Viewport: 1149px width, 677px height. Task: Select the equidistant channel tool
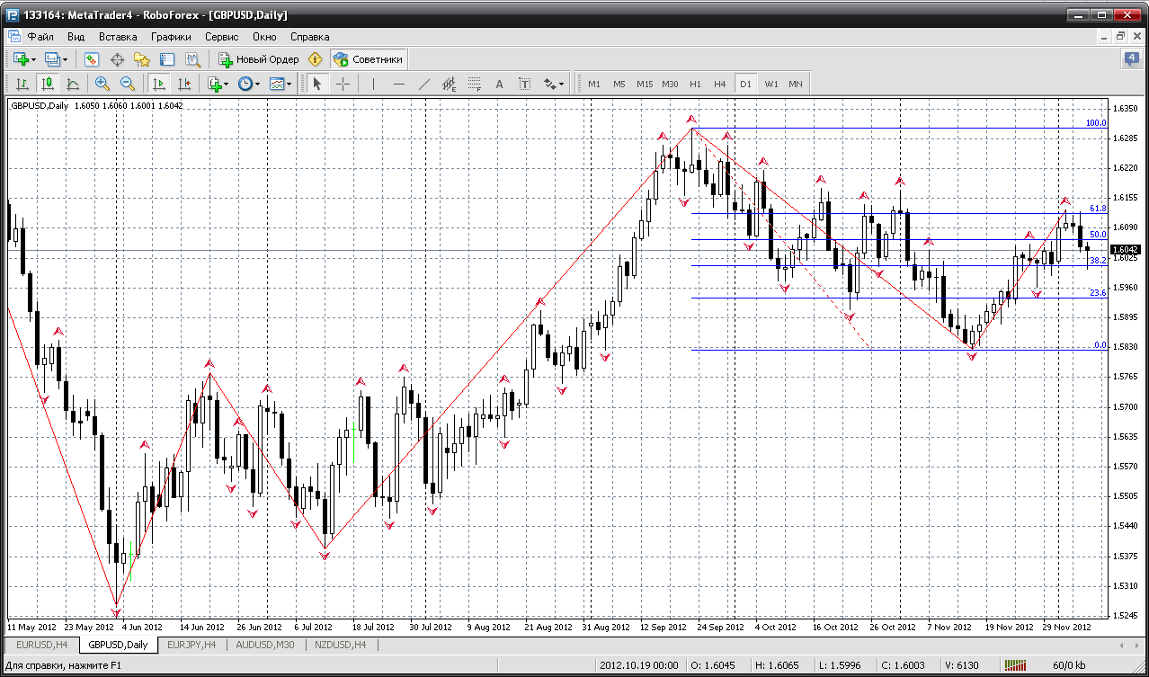450,84
